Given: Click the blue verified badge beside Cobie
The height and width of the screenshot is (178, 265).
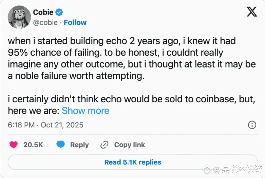Looking at the screenshot, I should pos(59,13).
